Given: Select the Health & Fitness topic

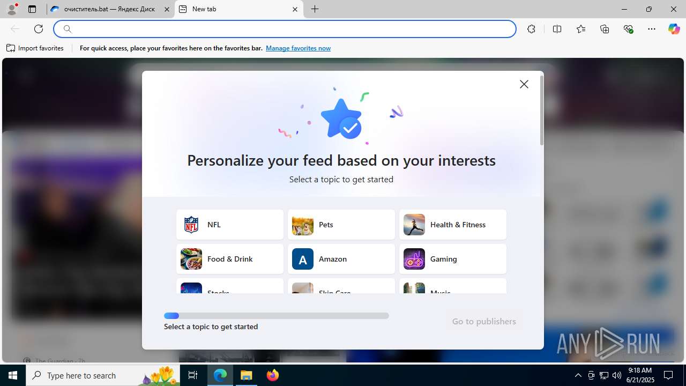Looking at the screenshot, I should (453, 225).
